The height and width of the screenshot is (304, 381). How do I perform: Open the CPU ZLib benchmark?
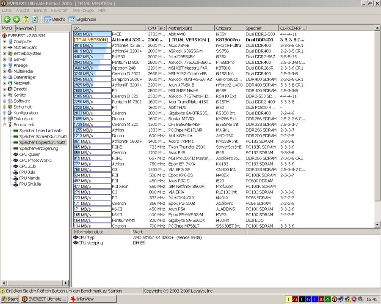28,166
